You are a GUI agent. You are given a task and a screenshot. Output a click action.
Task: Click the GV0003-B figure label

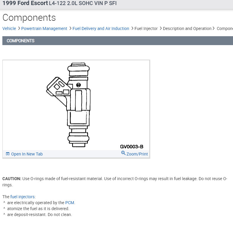point(132,147)
